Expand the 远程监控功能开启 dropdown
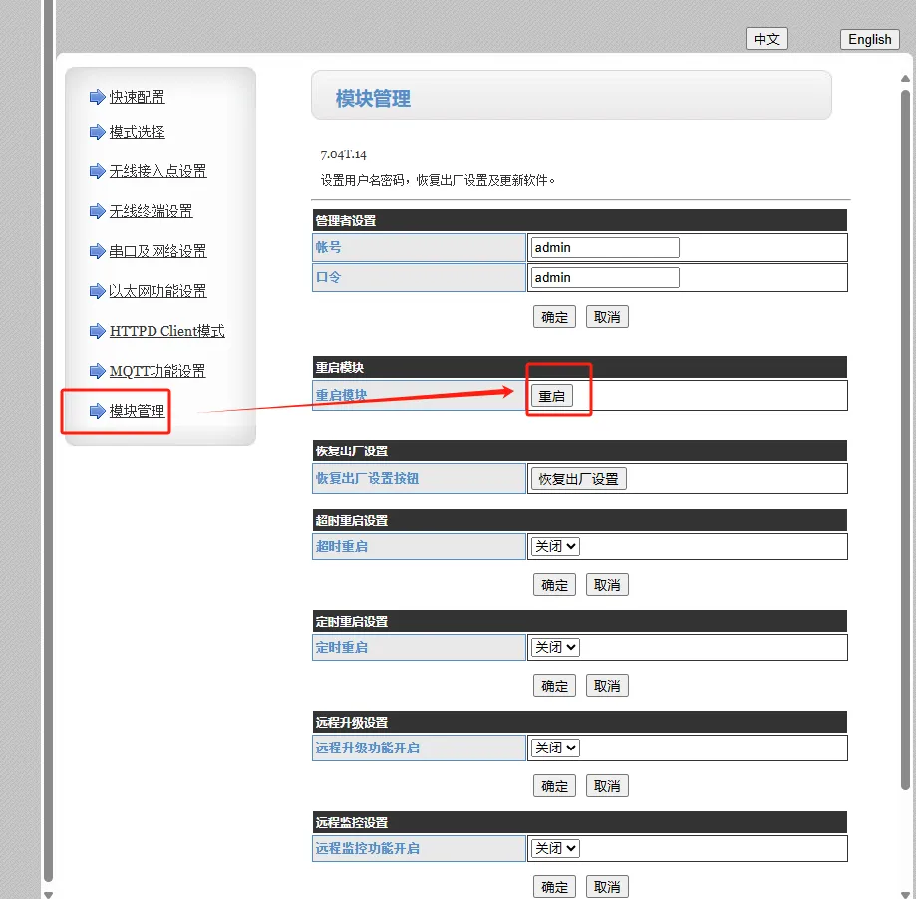Viewport: 916px width, 899px height. (x=555, y=847)
